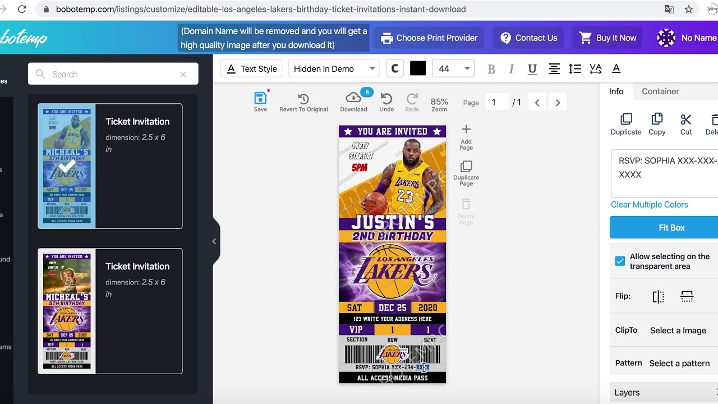The width and height of the screenshot is (718, 404).
Task: Open the text color A icon
Action: 616,69
